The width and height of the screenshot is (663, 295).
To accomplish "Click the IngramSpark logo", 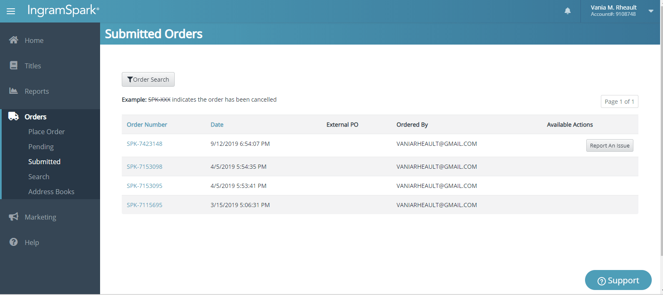I will (63, 10).
